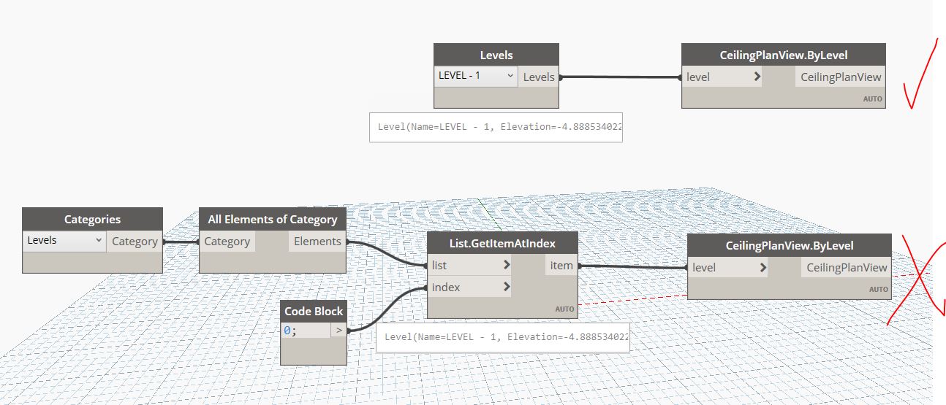Image resolution: width=946 pixels, height=405 pixels.
Task: Select the Code Block node title
Action: click(314, 311)
